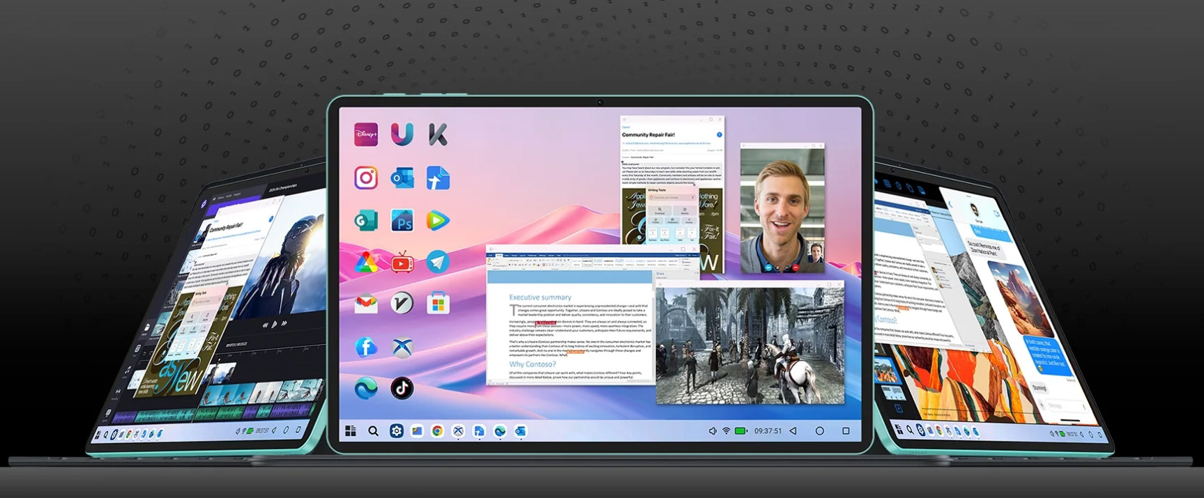Click Proofread in the Writing Tools panel
The image size is (1204, 498).
pyautogui.click(x=660, y=210)
